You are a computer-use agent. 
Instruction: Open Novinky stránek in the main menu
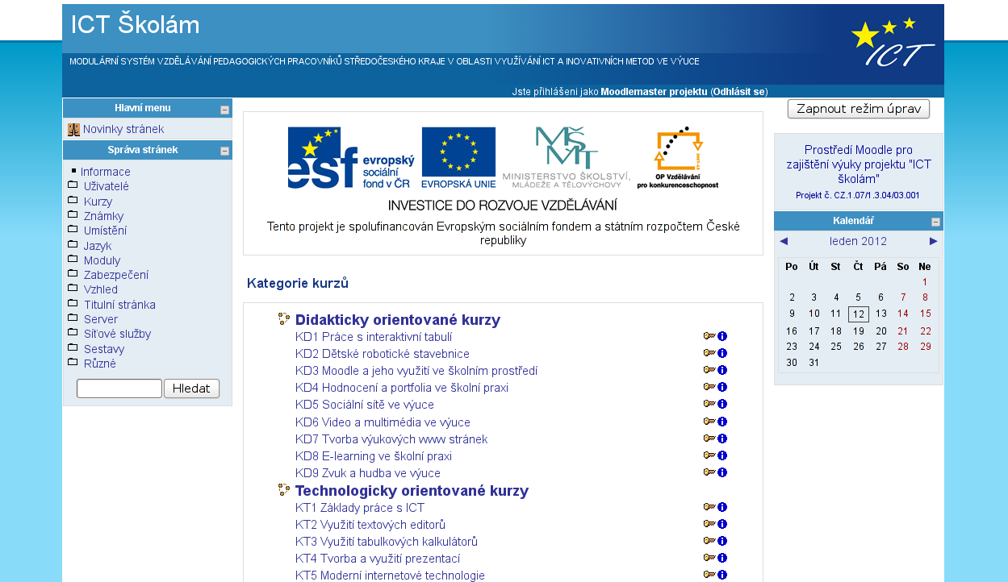123,129
